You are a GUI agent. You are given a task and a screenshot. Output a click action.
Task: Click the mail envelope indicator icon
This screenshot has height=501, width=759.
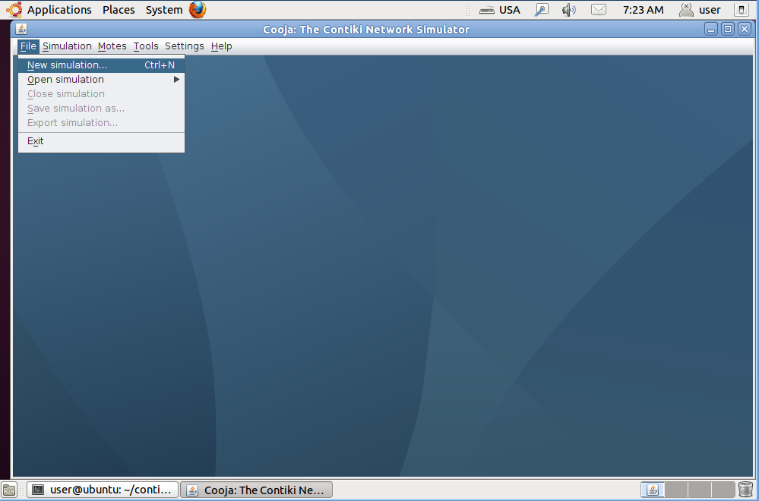(x=599, y=10)
